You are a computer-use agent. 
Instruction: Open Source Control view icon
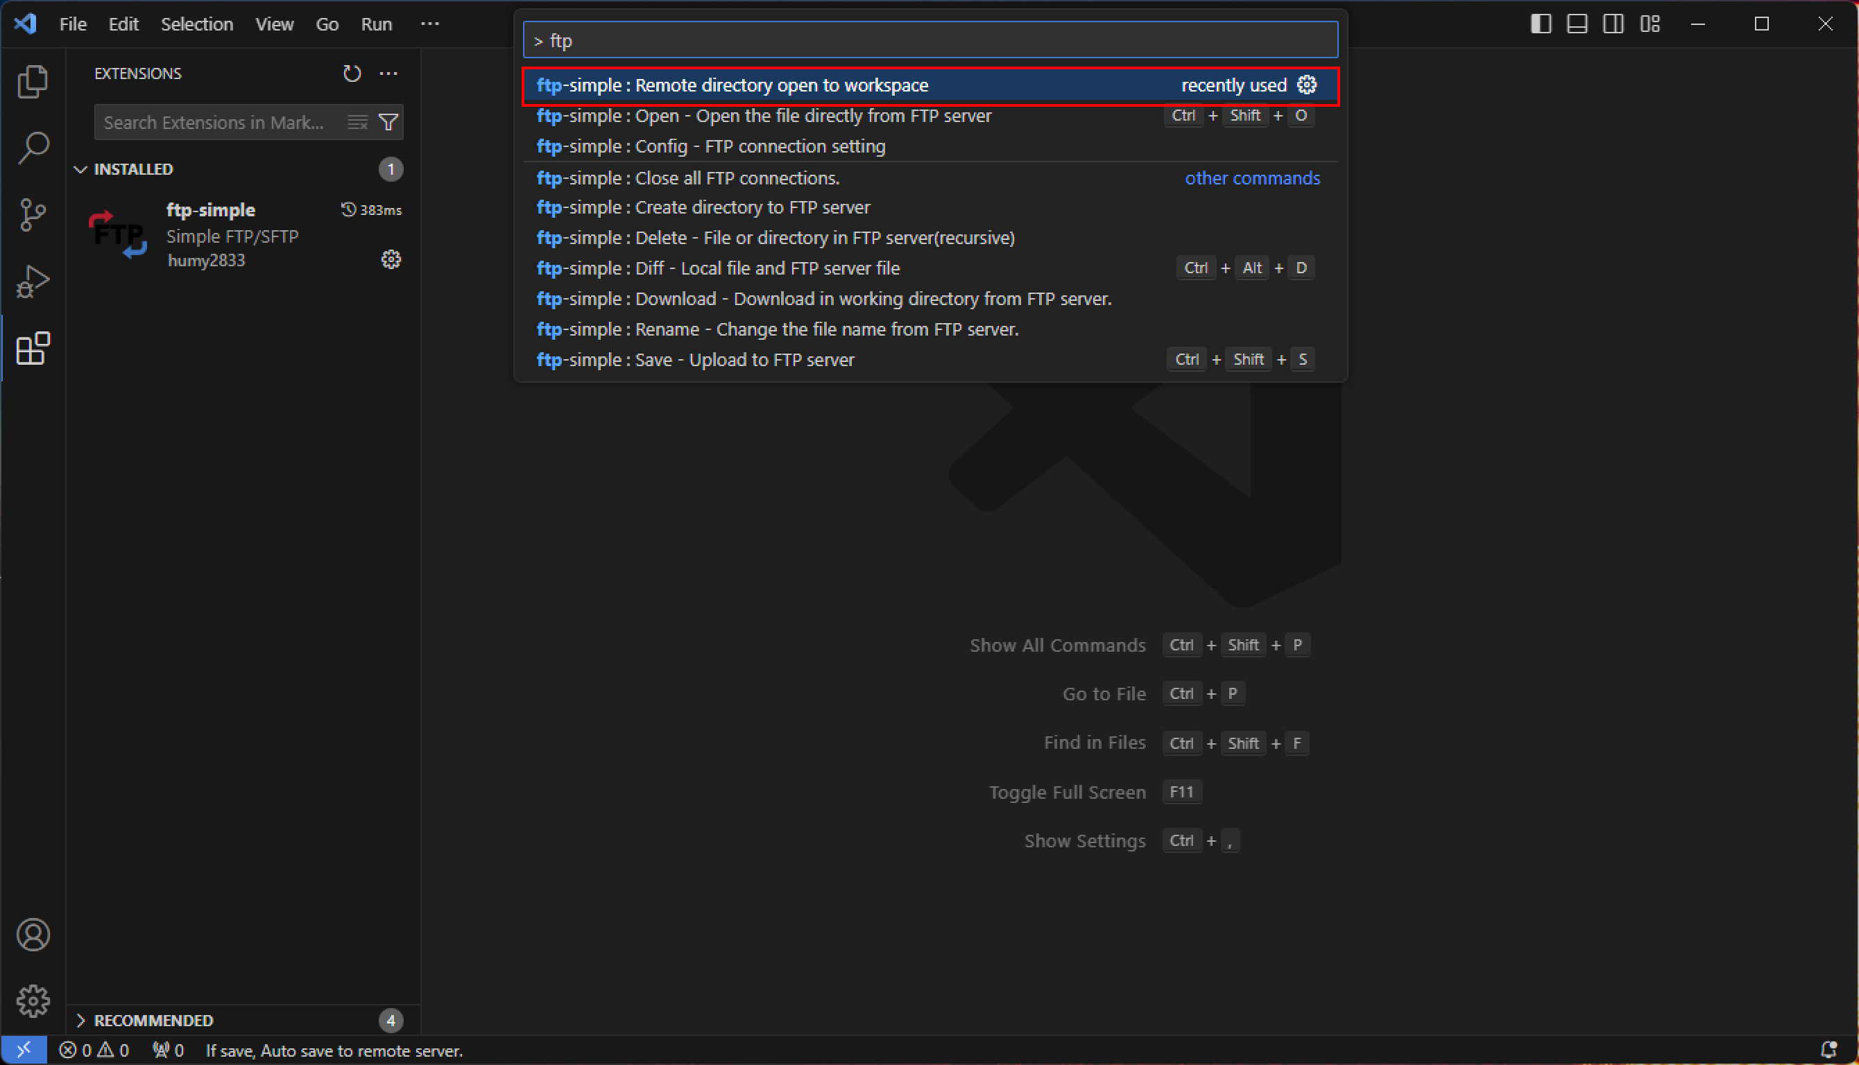tap(32, 214)
